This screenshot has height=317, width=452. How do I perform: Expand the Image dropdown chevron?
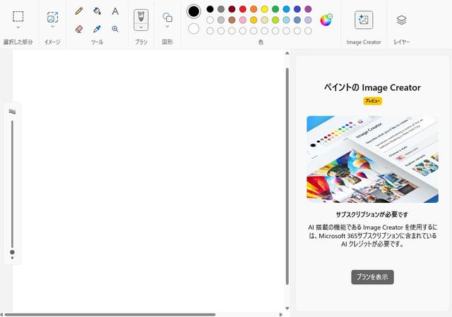[x=52, y=27]
